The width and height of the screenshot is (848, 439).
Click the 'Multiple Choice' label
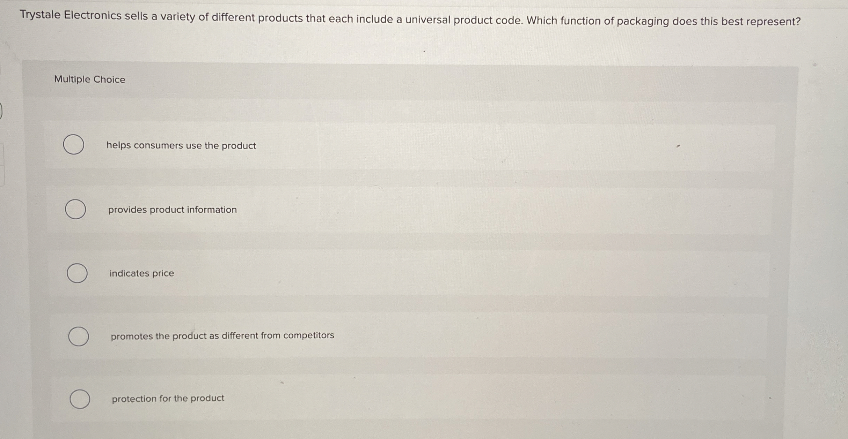tap(90, 80)
